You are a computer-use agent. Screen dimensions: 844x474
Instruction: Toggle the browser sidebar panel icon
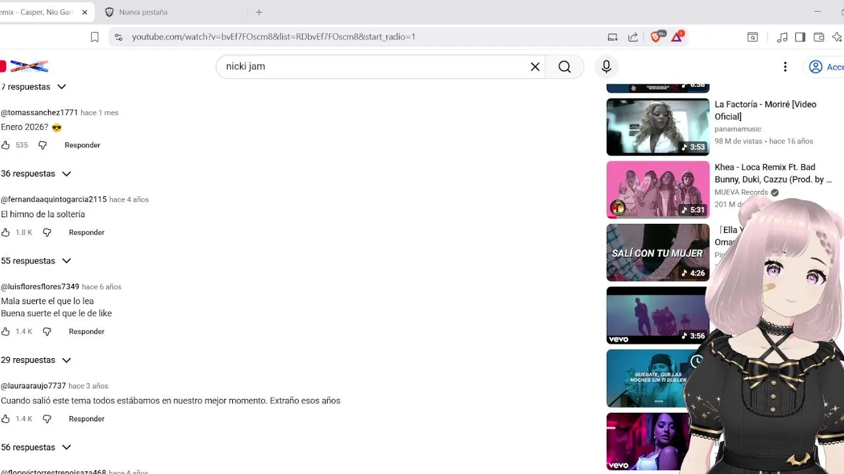point(800,37)
